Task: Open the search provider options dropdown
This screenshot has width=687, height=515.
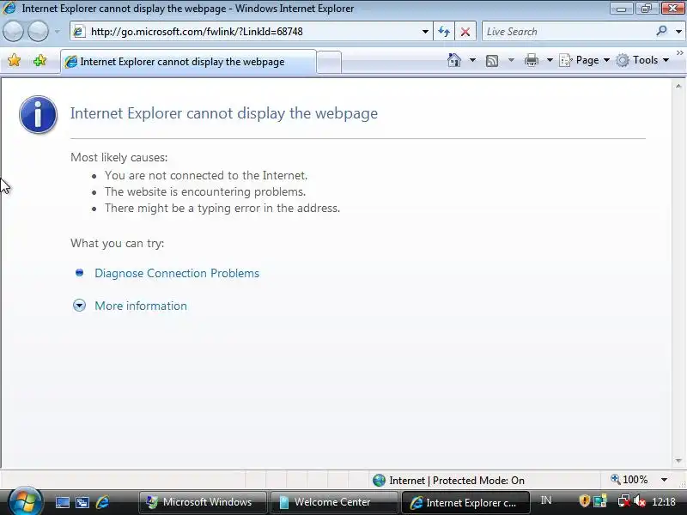Action: (678, 32)
